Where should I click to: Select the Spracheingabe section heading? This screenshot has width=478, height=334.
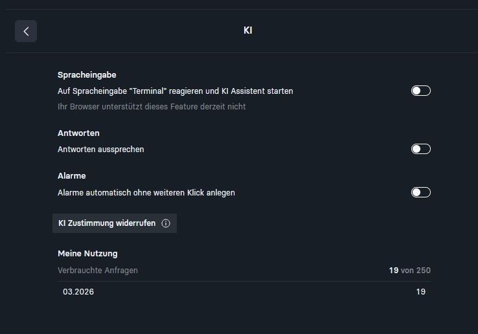[87, 75]
